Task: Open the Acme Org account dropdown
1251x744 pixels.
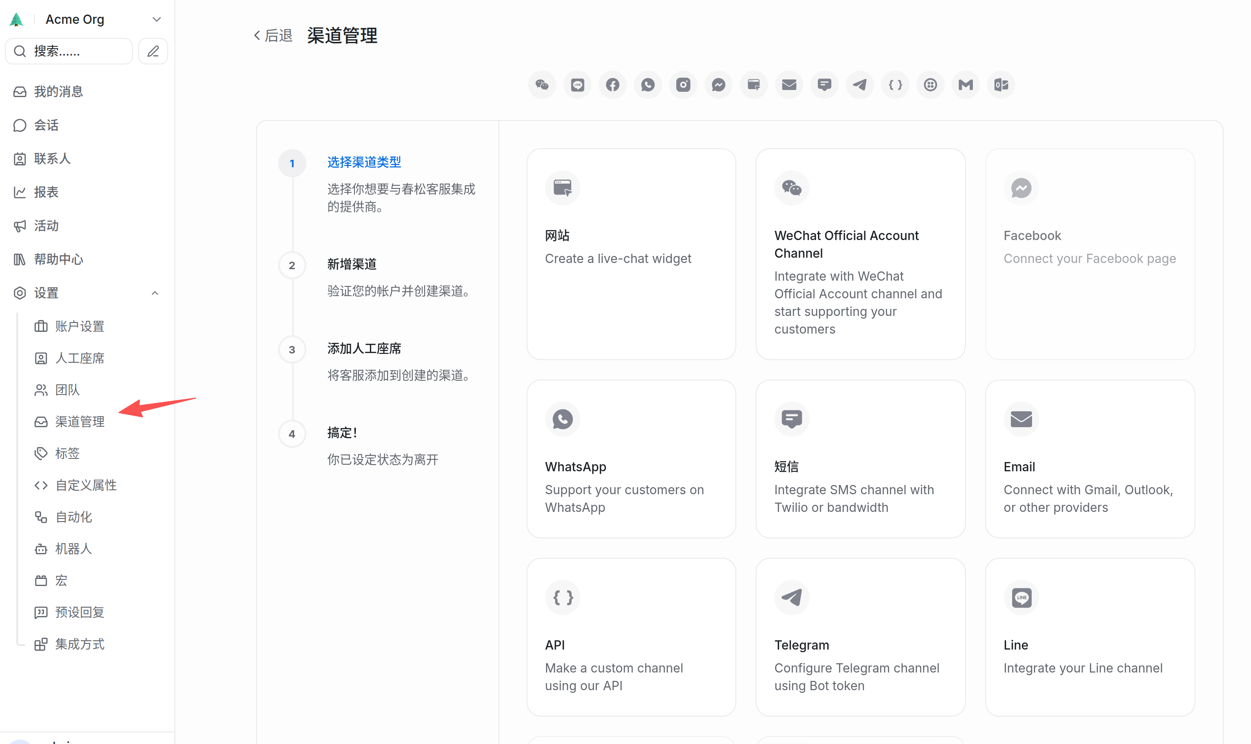Action: click(156, 19)
